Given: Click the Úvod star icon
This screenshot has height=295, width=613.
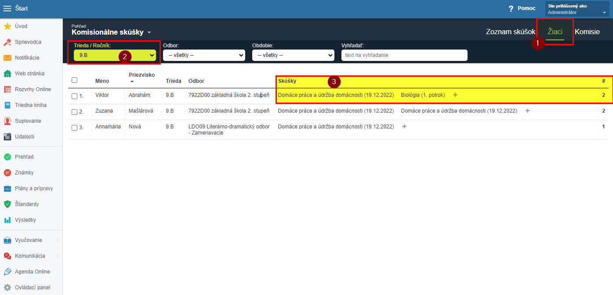Looking at the screenshot, I should point(7,26).
